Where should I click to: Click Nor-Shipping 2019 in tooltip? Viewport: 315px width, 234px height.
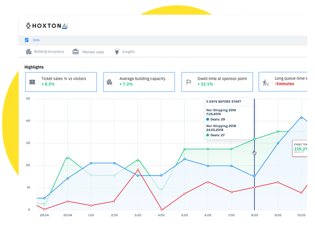click(x=221, y=110)
